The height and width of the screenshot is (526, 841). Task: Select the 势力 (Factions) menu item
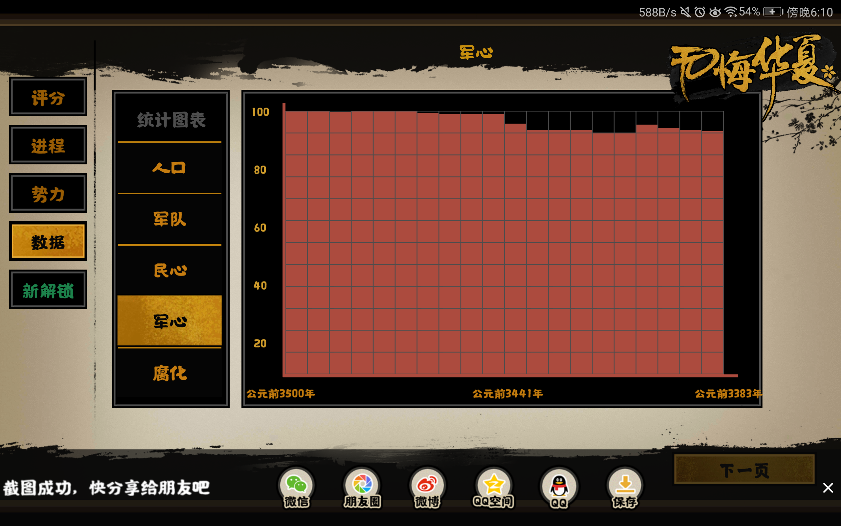pos(48,193)
